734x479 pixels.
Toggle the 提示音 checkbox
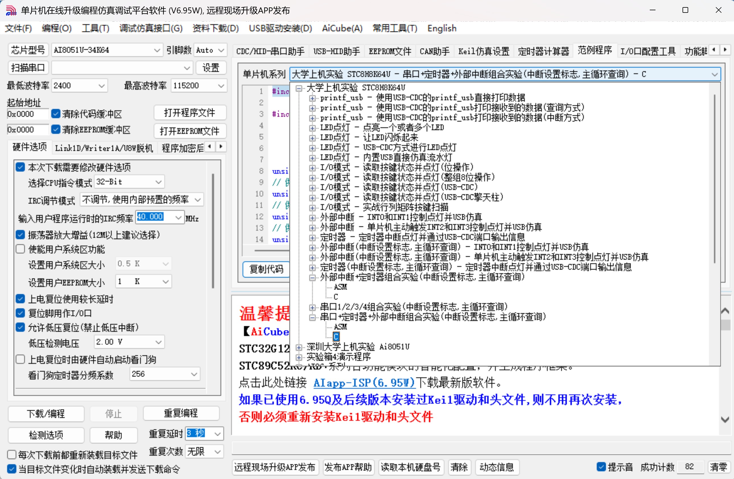(601, 467)
